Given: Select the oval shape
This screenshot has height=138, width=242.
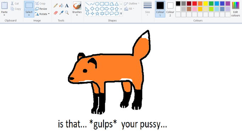Looking at the screenshot, I should click(x=97, y=4).
